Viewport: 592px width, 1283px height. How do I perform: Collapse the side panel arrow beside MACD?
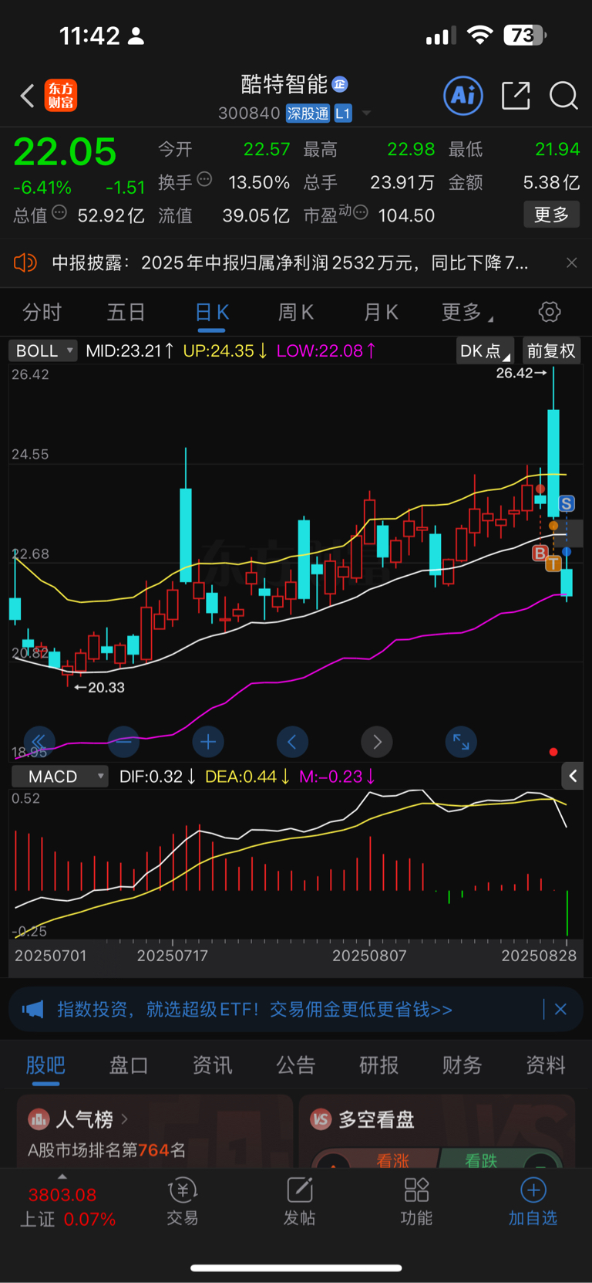573,776
